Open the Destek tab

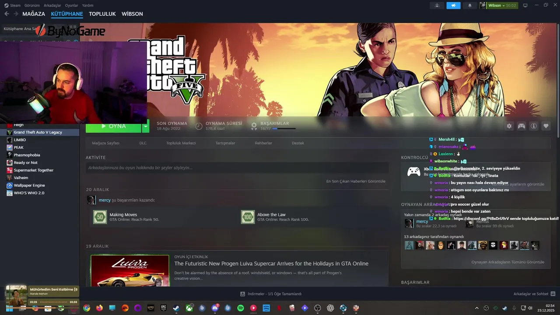(298, 143)
